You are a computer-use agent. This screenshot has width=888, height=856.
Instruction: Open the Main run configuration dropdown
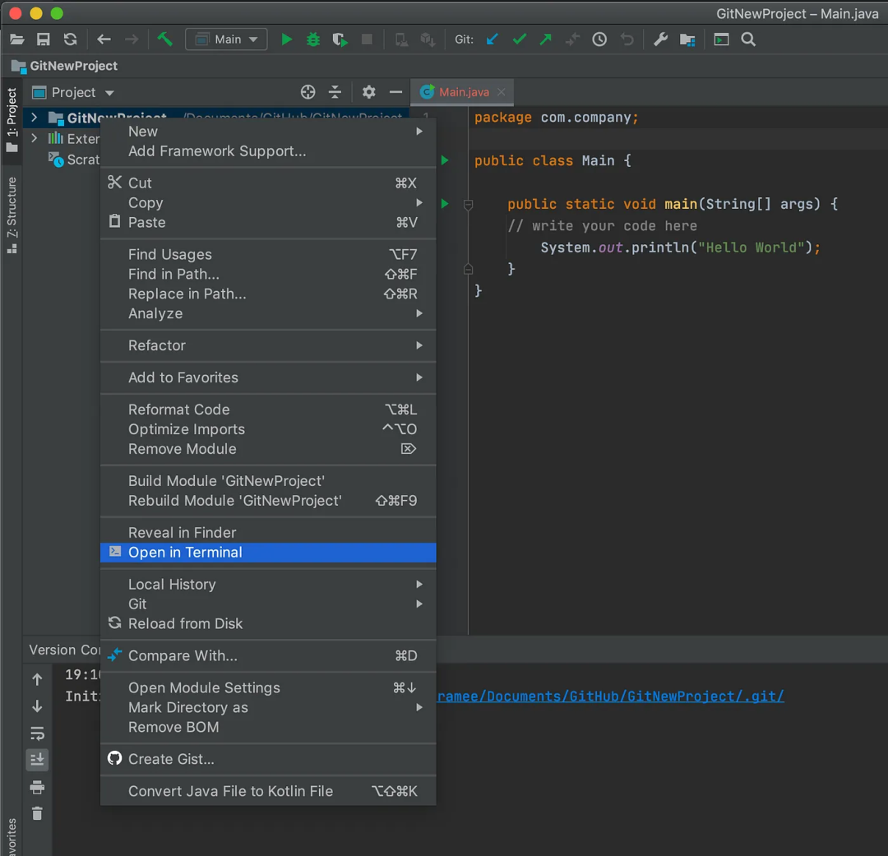point(227,39)
